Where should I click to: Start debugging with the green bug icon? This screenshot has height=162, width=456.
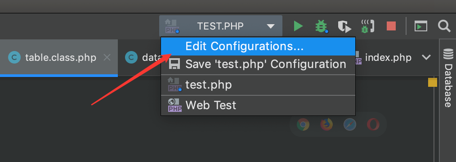[x=322, y=26]
